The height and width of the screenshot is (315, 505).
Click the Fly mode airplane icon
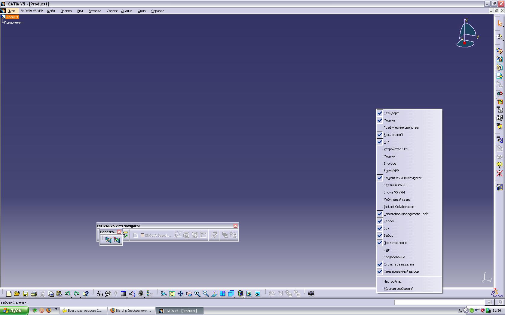[164, 294]
